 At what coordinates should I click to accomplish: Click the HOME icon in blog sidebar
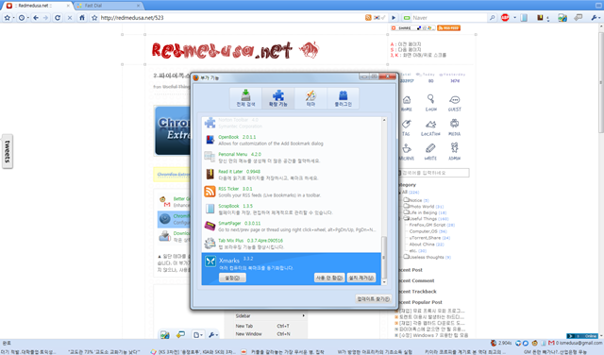407,103
